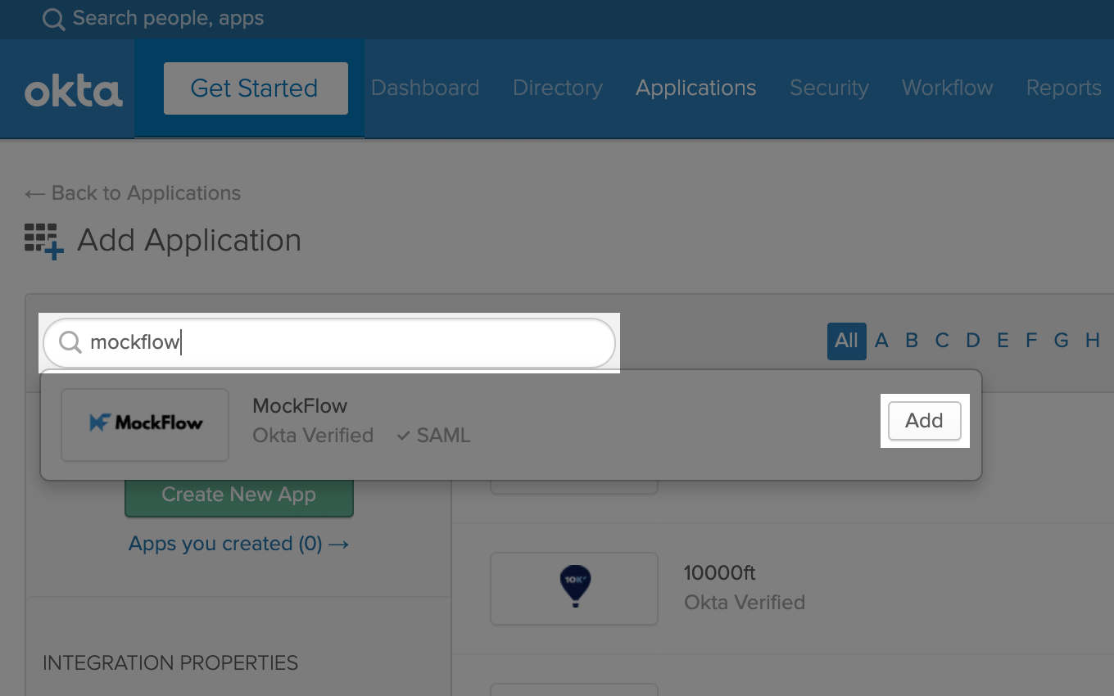Viewport: 1114px width, 696px height.
Task: Filter apps by letter B
Action: pos(912,341)
